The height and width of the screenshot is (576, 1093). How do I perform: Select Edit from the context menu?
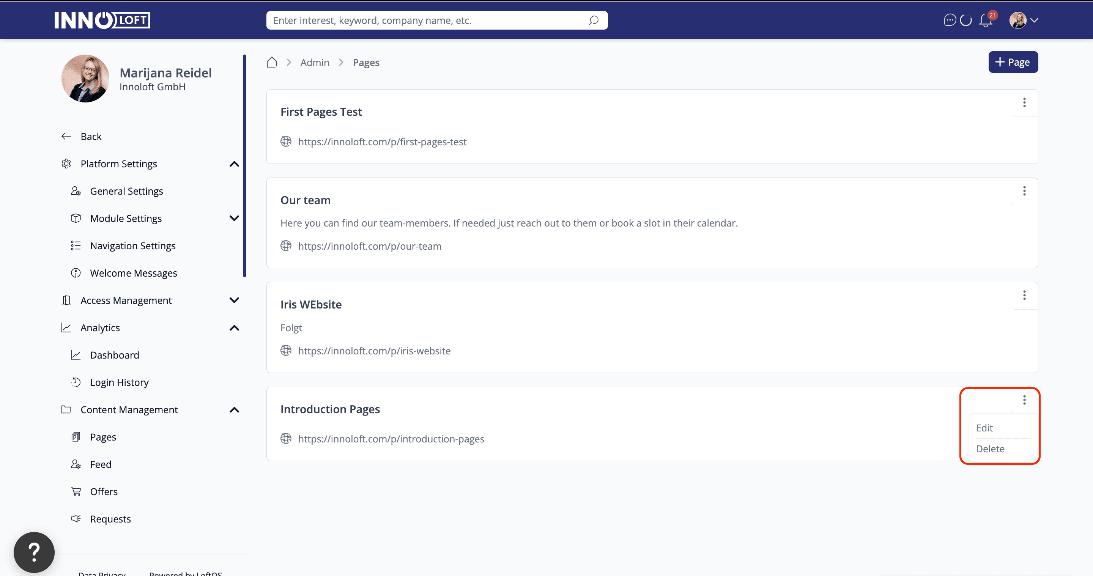click(x=984, y=428)
